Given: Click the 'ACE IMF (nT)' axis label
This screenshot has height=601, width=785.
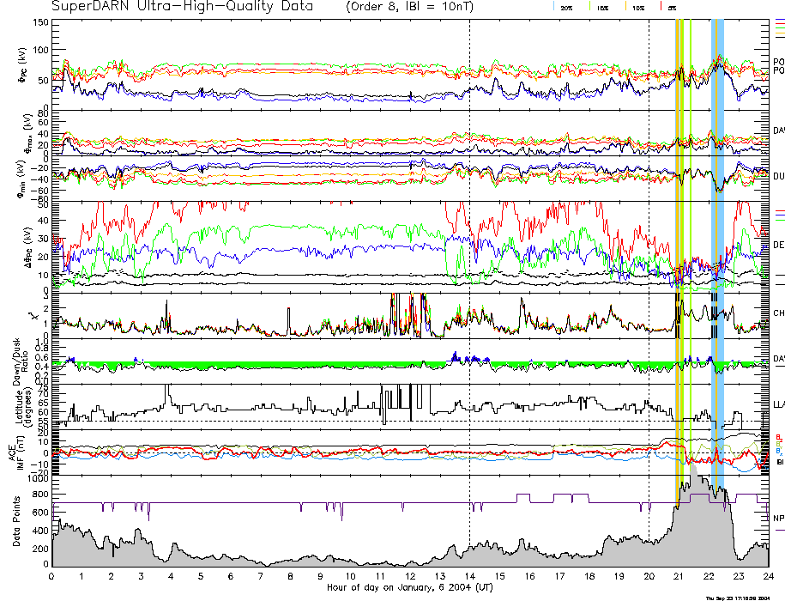Looking at the screenshot, I should (x=16, y=452).
